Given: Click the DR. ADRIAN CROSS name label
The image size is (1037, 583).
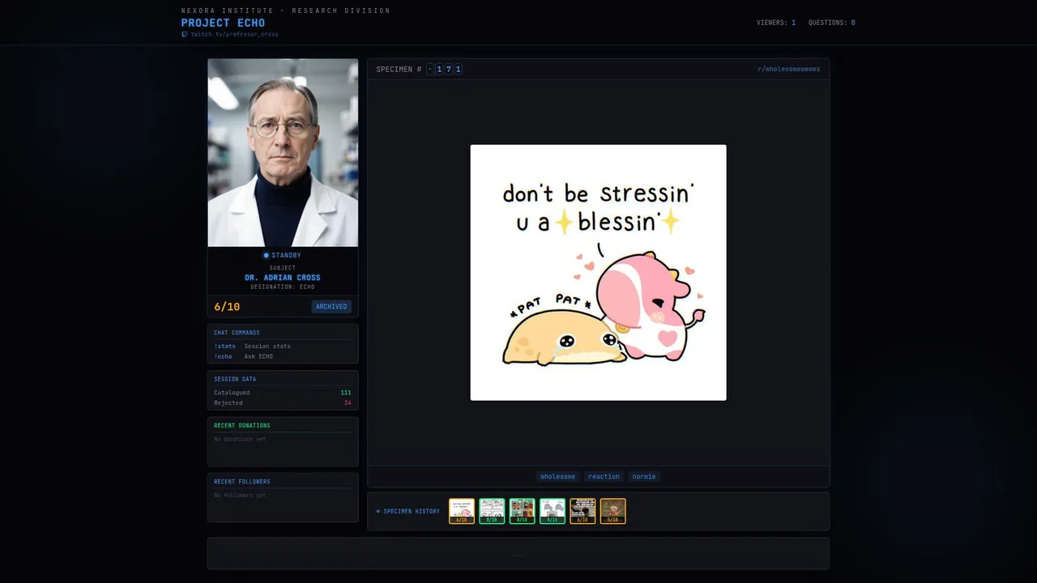Looking at the screenshot, I should 283,278.
